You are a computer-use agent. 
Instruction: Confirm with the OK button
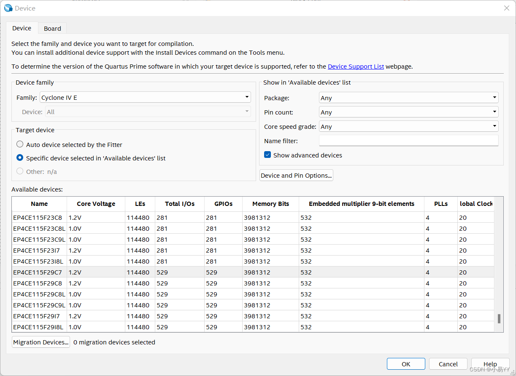[406, 364]
